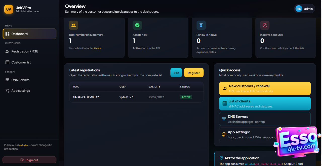Click the hourglass Renew in 7 days icon
This screenshot has height=166, width=322.
[x=201, y=25]
